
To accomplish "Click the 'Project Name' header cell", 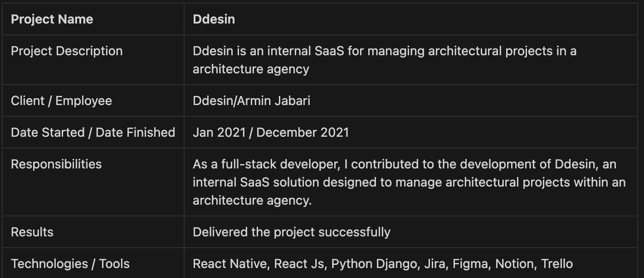I will tap(52, 19).
